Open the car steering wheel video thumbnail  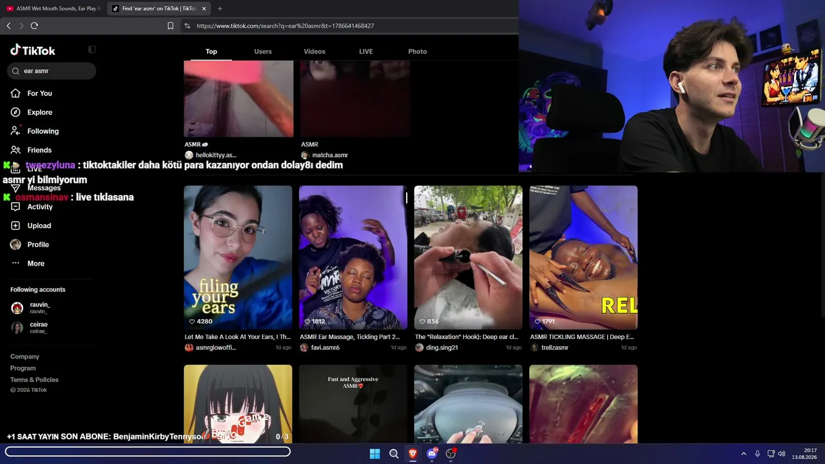coord(468,404)
